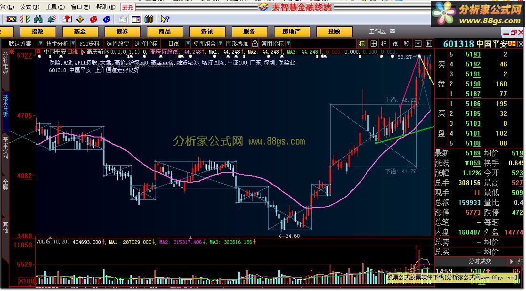
Task: Click the F10资料 button
Action: pyautogui.click(x=89, y=44)
